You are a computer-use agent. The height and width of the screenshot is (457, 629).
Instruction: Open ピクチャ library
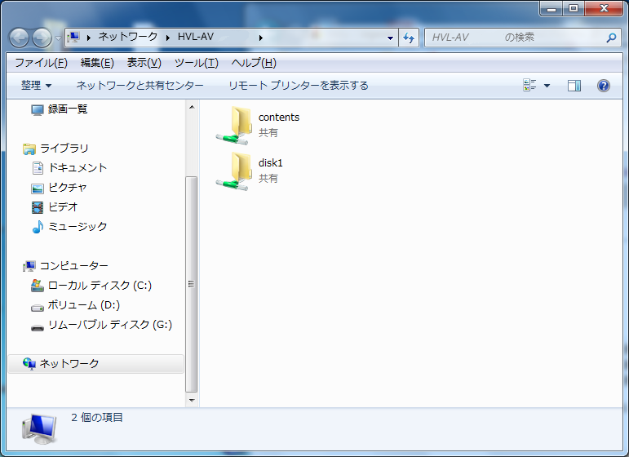tap(67, 188)
